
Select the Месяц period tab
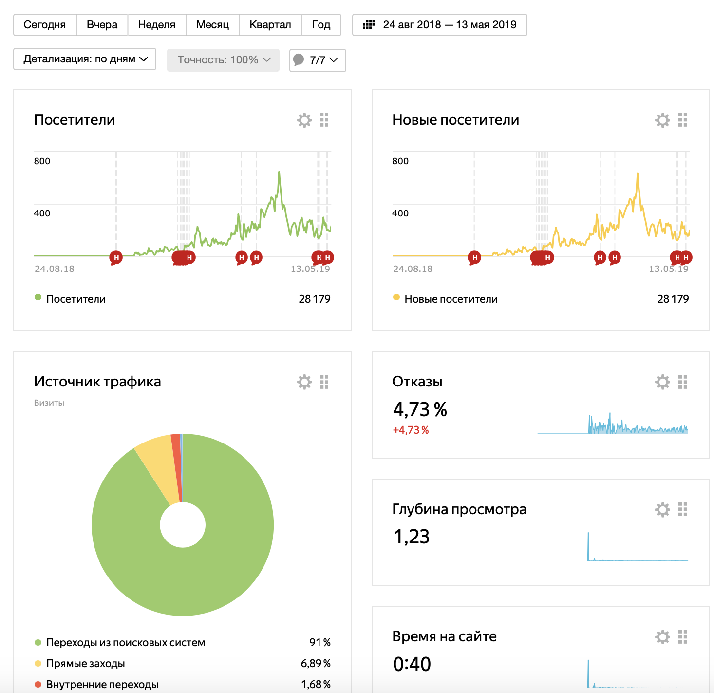212,25
